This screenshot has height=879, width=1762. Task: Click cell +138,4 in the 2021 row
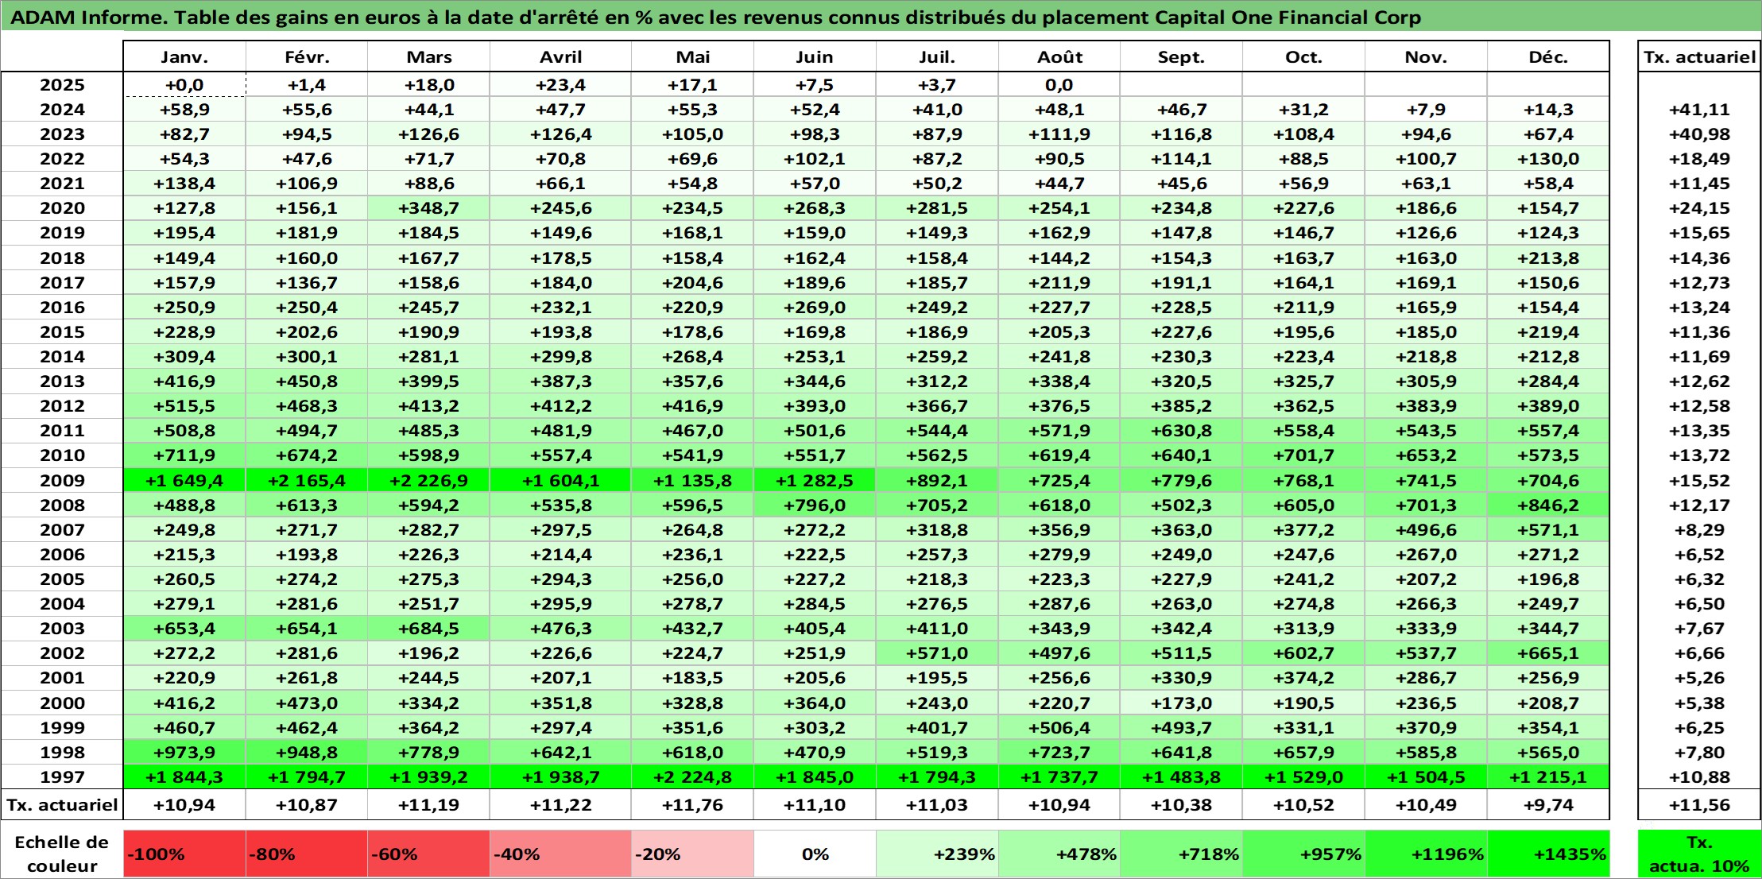pyautogui.click(x=184, y=184)
